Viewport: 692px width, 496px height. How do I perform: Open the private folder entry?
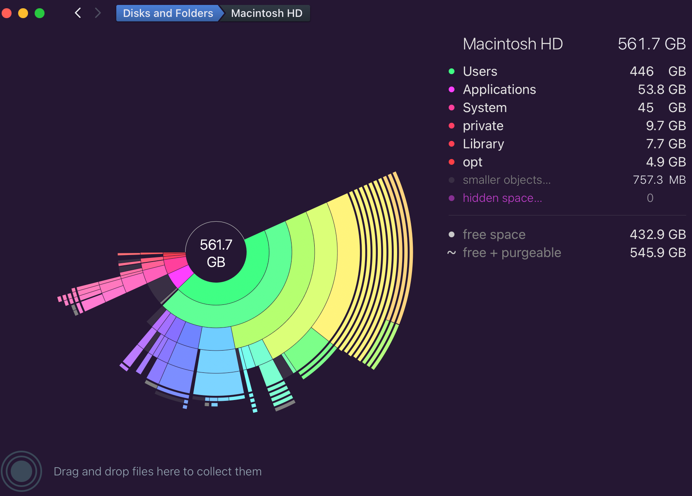tap(483, 126)
